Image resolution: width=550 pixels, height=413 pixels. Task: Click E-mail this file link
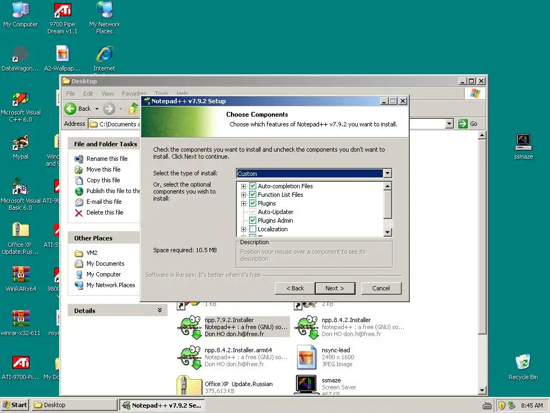pos(104,202)
